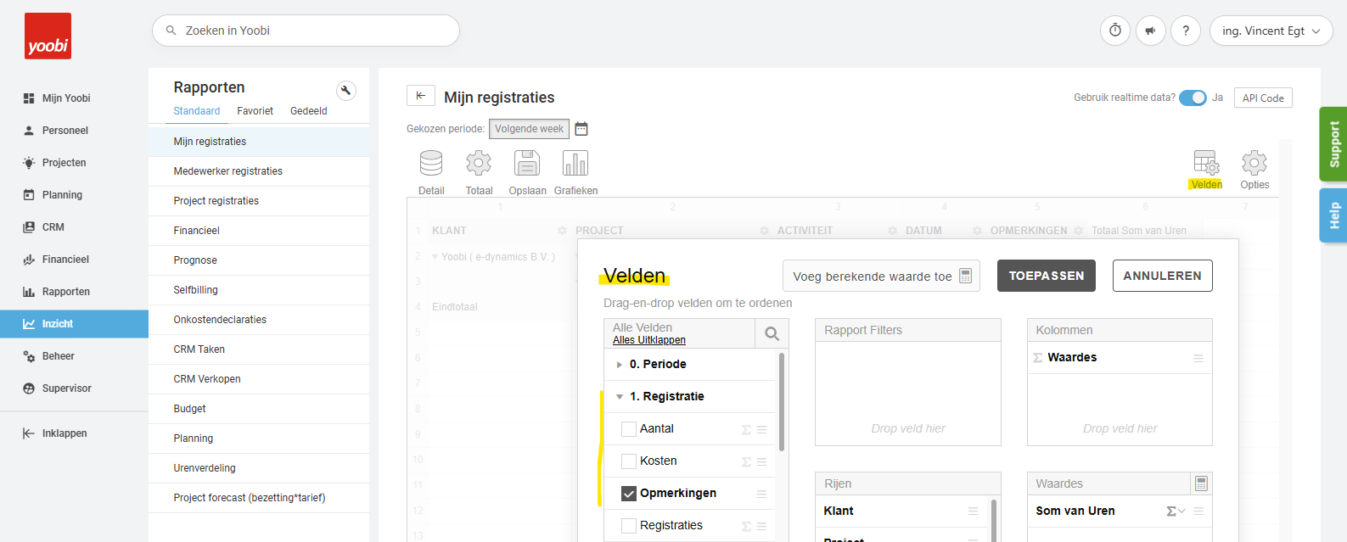The image size is (1347, 542).
Task: Collapse the 1. Registratie group
Action: [620, 397]
